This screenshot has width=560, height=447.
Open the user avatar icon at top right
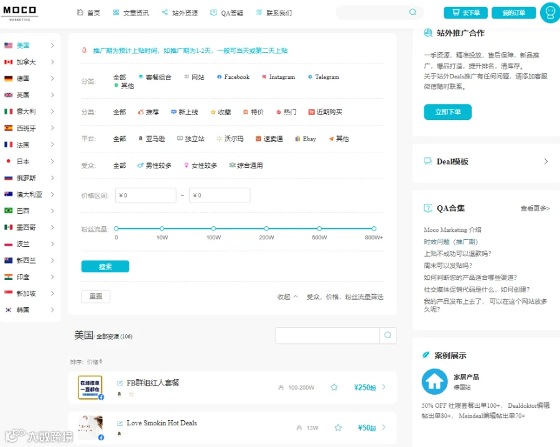(550, 13)
